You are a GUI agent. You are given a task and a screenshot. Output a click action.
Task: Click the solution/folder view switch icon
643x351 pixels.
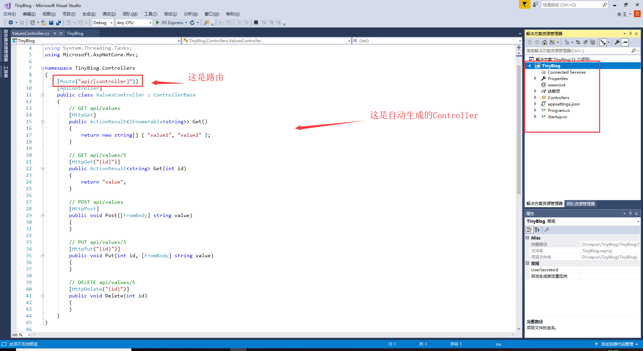coord(552,42)
